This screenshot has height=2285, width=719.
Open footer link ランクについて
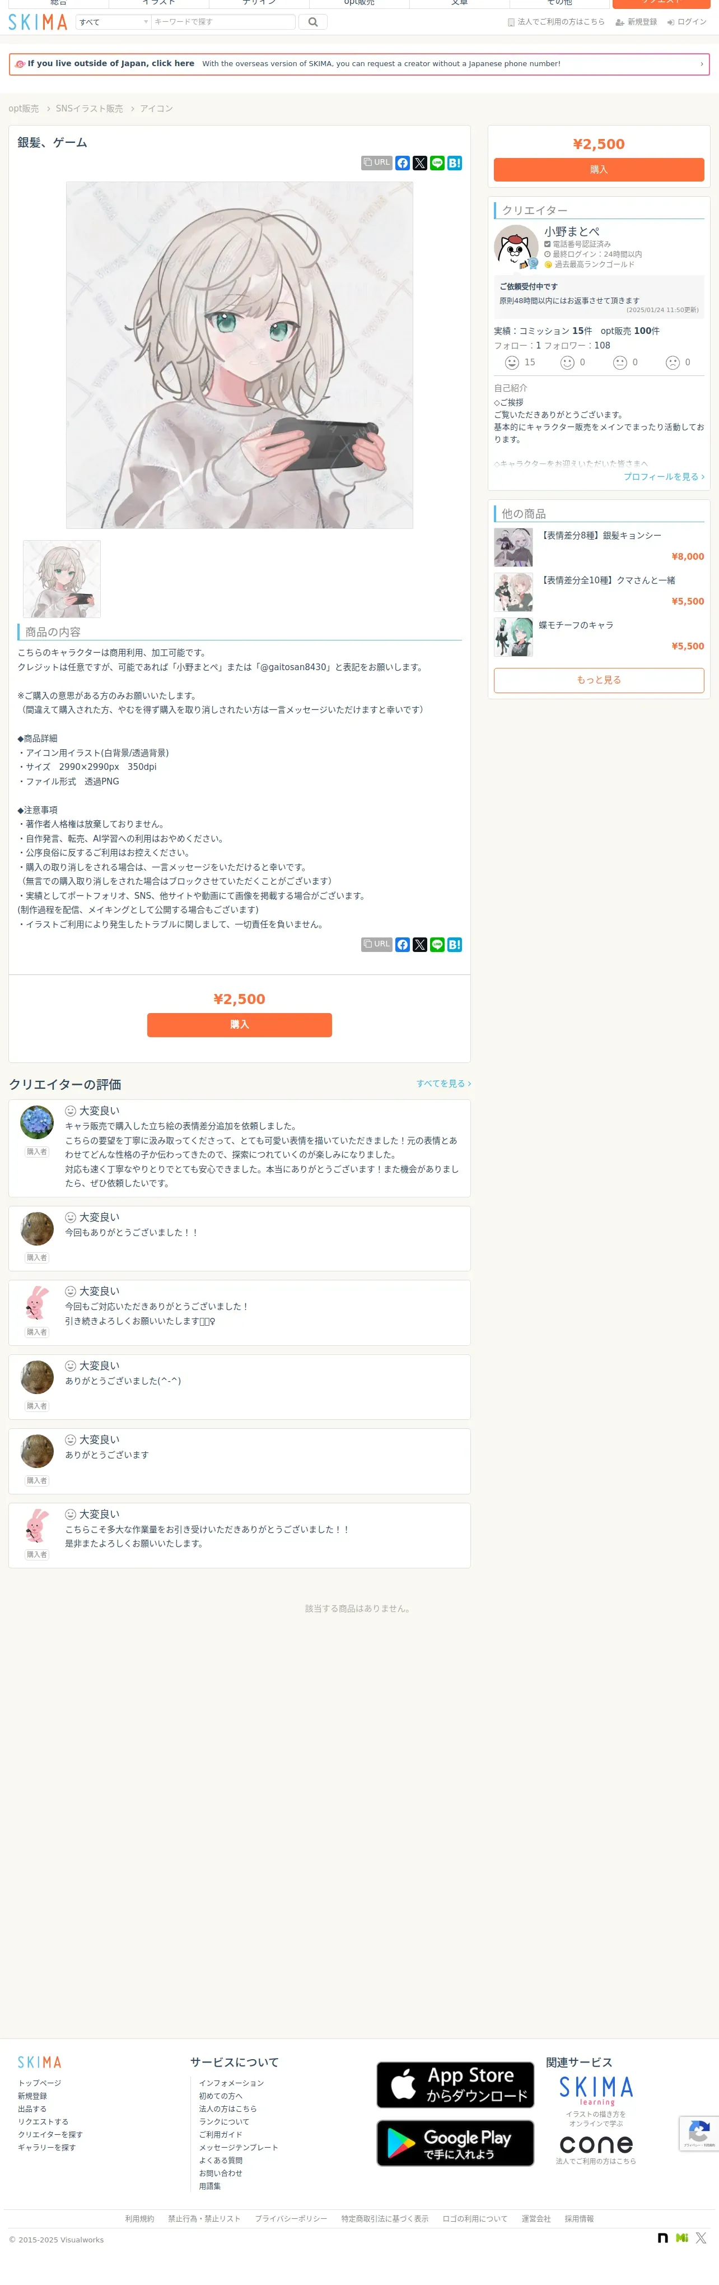pos(225,2123)
